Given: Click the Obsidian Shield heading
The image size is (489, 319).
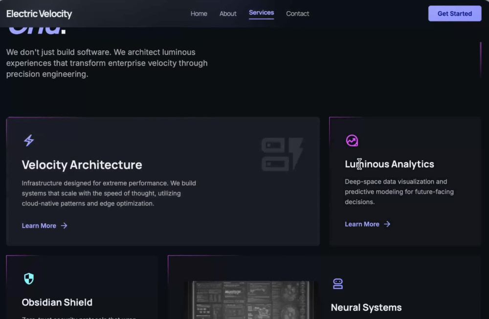Looking at the screenshot, I should pos(57,302).
